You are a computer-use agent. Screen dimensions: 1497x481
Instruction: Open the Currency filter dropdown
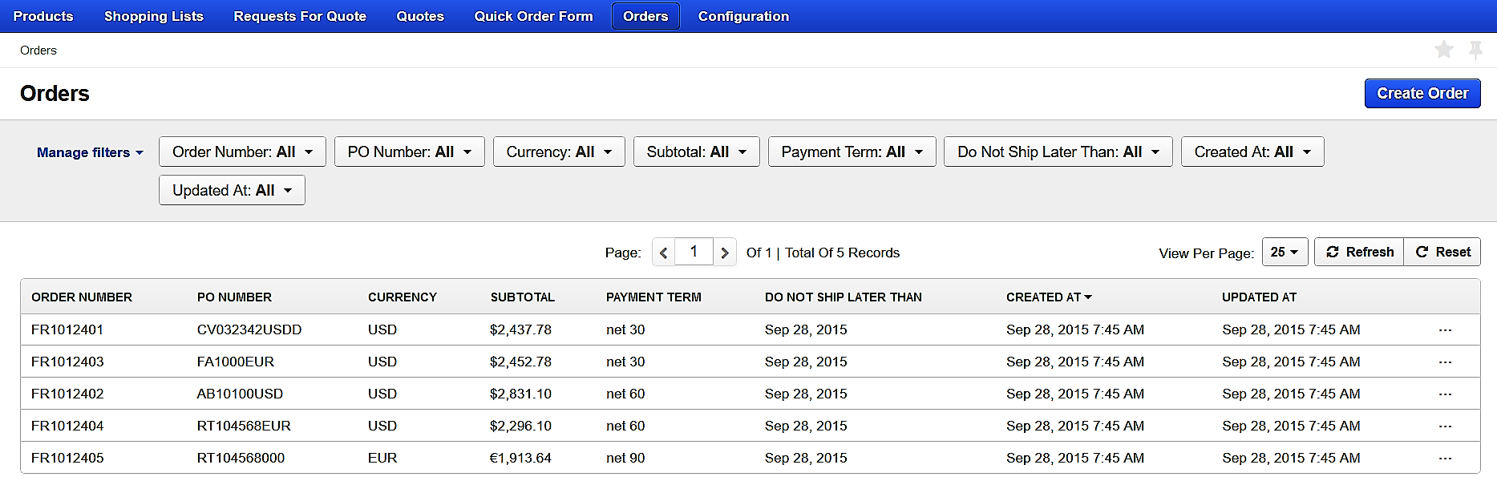[559, 152]
